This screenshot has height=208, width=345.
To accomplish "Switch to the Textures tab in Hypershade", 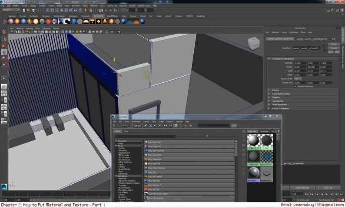I will [264, 131].
